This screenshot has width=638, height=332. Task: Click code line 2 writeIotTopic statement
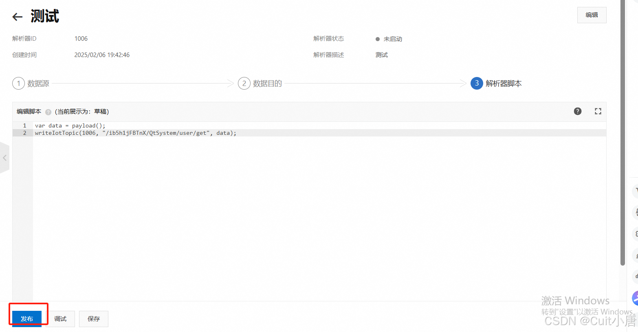tap(135, 133)
